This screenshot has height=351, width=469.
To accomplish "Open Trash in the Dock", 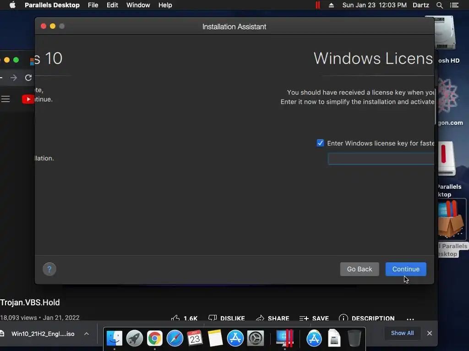I will 354,338.
